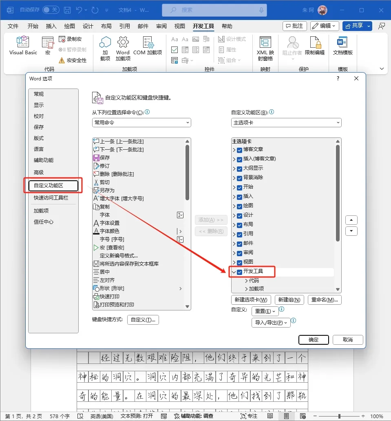The width and height of the screenshot is (391, 421).
Task: Switch to the 引用 ribbon tab
Action: tap(124, 26)
